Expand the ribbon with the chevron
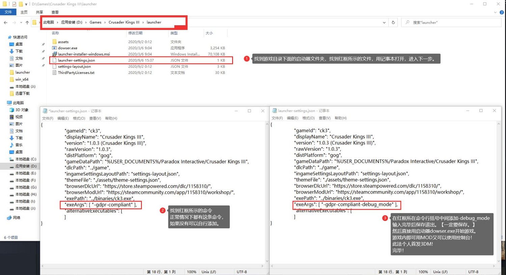Viewport: 506px width, 275px height. [x=495, y=12]
